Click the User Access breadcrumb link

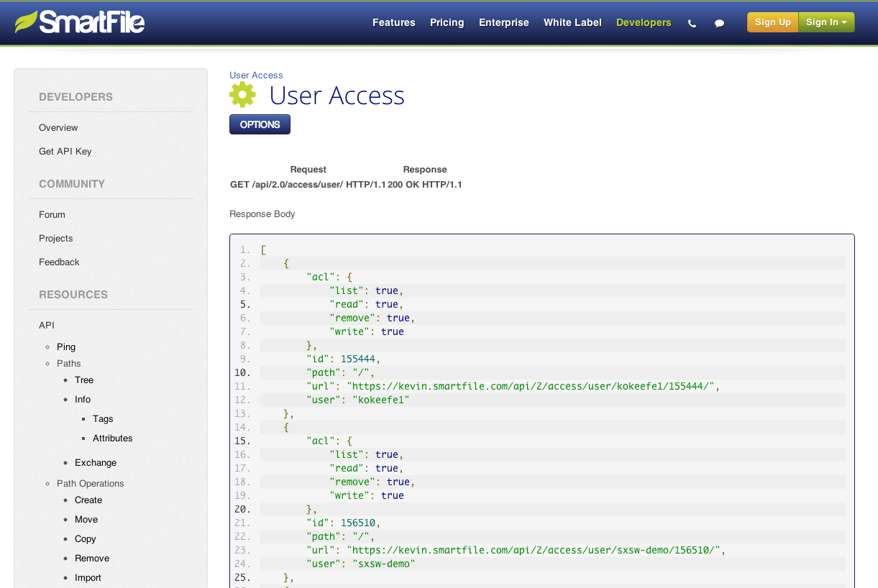(255, 75)
